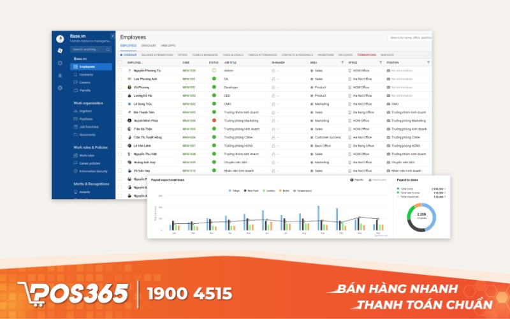
Task: Switch to the ORGCHART tab
Action: (149, 45)
